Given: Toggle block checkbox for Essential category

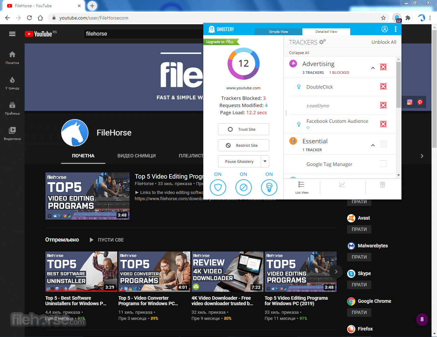Looking at the screenshot, I should (x=383, y=144).
